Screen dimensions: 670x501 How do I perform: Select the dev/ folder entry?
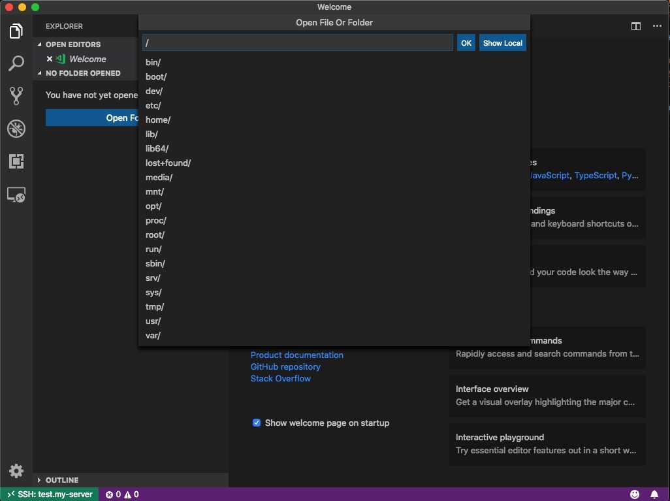(334, 91)
